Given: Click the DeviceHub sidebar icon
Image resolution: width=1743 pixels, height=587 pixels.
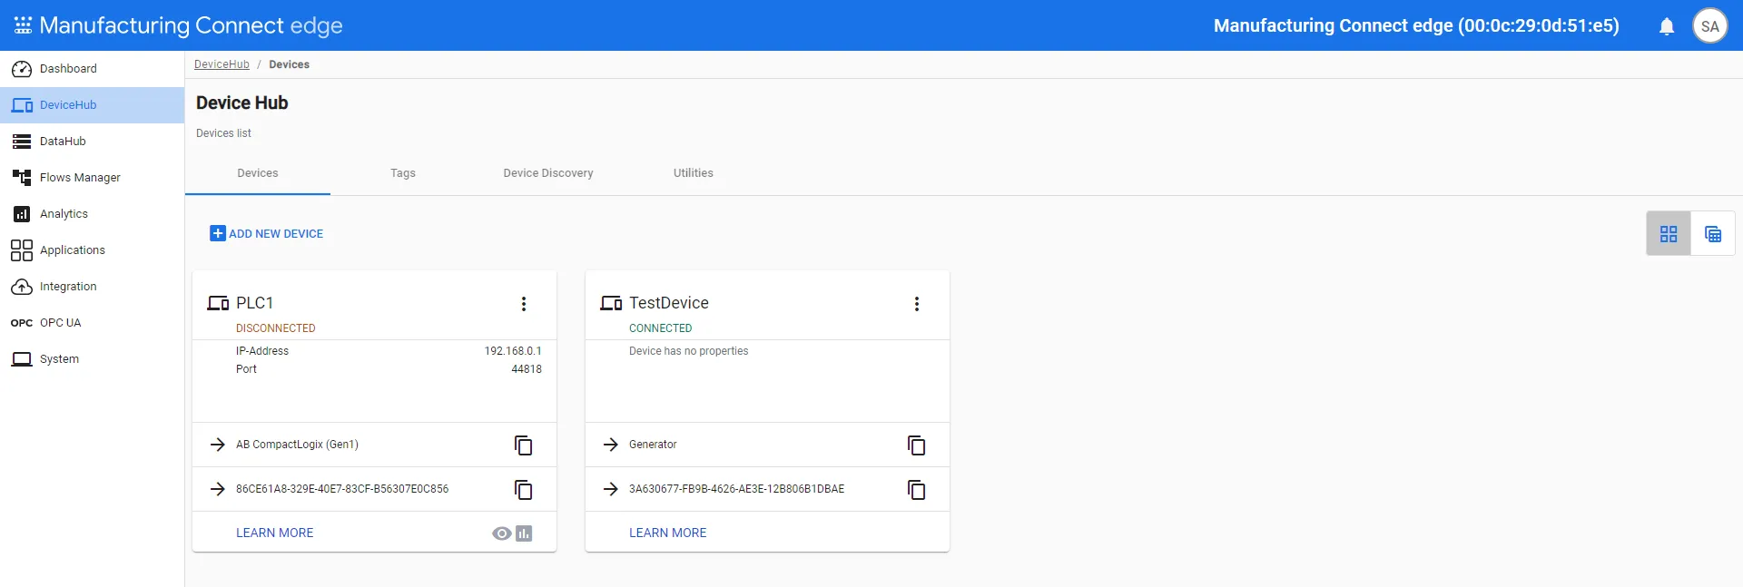Looking at the screenshot, I should [x=22, y=105].
